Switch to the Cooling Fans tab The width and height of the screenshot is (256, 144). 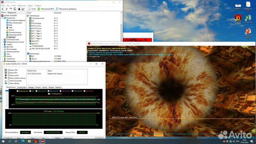click(22, 87)
